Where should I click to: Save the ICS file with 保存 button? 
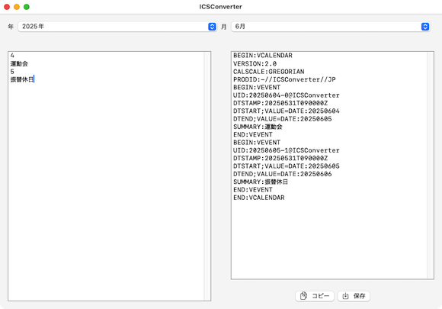pyautogui.click(x=354, y=296)
